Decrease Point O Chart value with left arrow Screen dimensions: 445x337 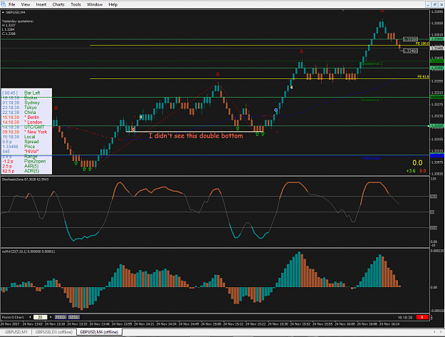coord(31,317)
